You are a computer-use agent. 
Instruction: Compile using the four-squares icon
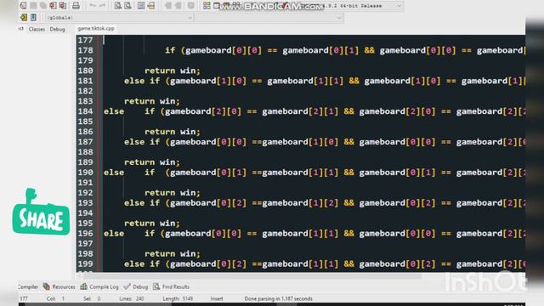tap(207, 6)
